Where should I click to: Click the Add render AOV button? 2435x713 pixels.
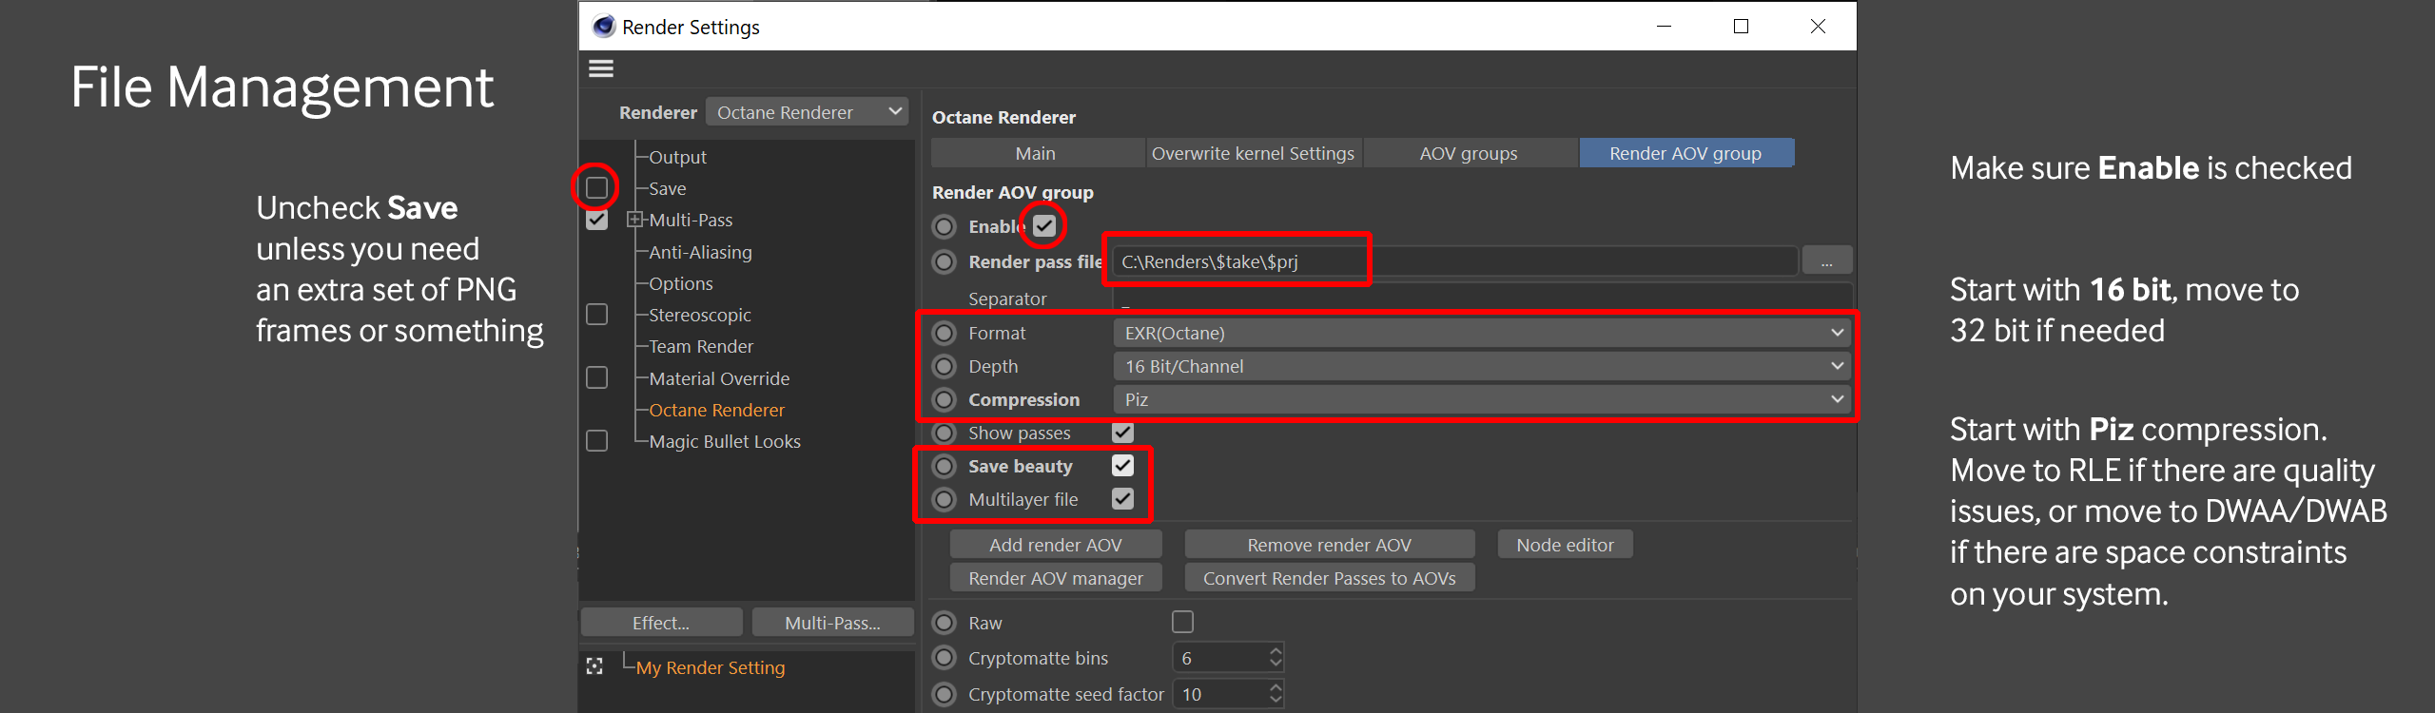[1055, 545]
